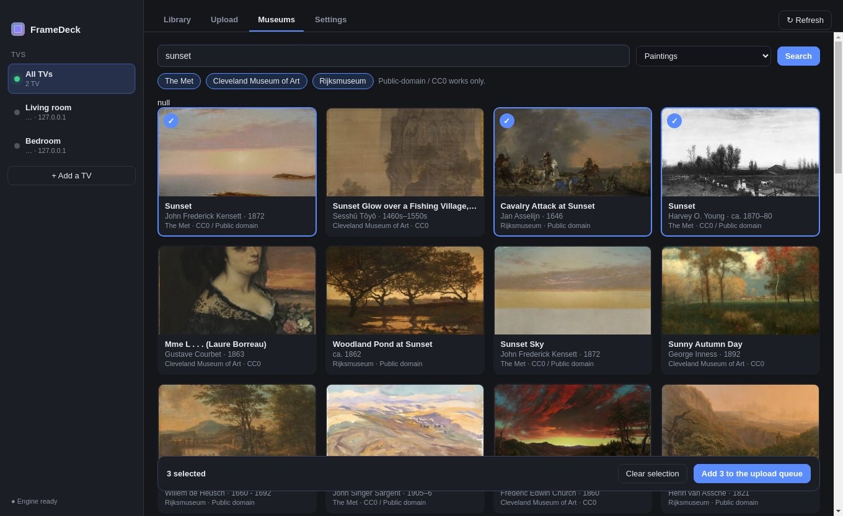Uncheck the checkmark on Cavalry Attack at Sunset

[507, 121]
